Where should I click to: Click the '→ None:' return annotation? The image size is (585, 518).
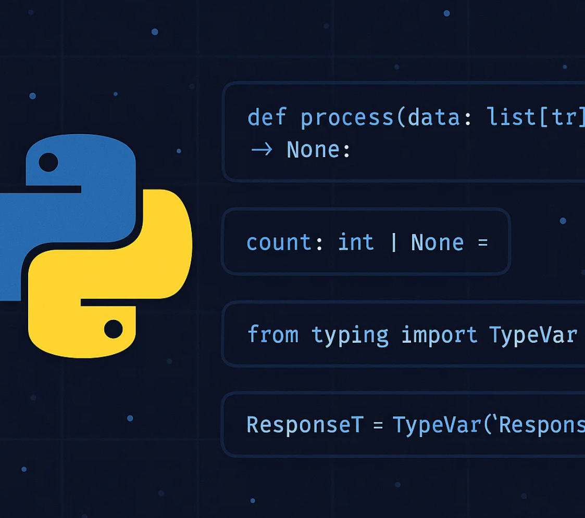pos(301,150)
